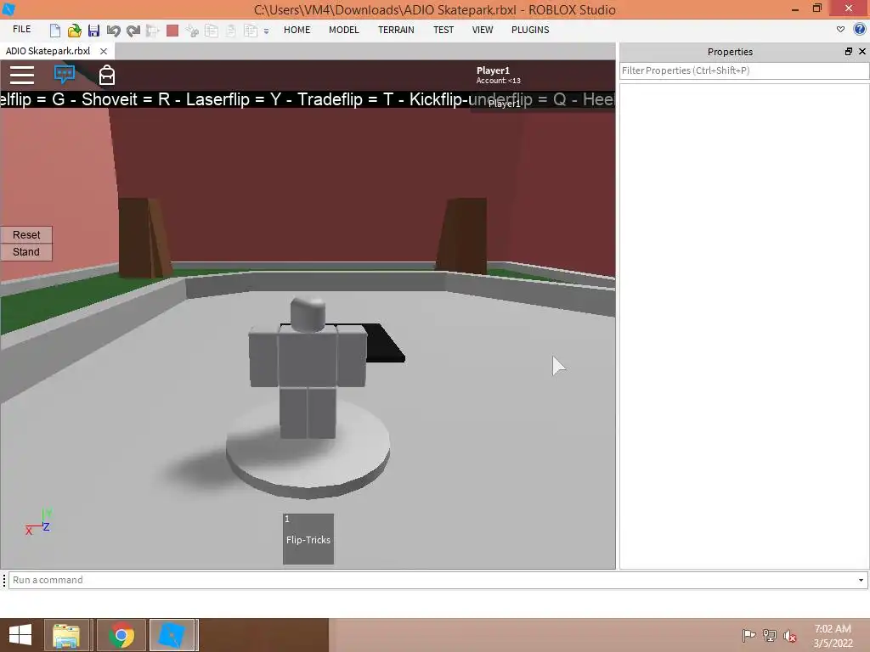Open the Action Center flag icon
870x652 pixels.
(749, 635)
